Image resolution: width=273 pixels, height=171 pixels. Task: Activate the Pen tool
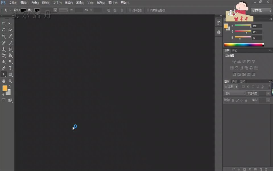pyautogui.click(x=4, y=69)
